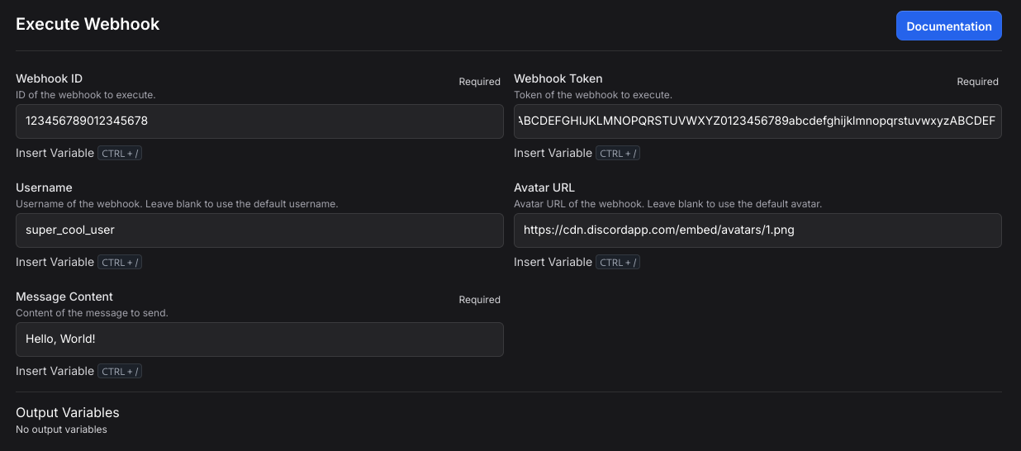Click 'No output variables' text
This screenshot has width=1021, height=451.
pos(61,430)
